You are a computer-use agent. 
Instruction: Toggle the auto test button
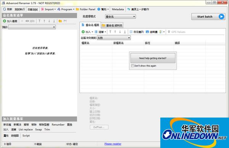(x=32, y=10)
